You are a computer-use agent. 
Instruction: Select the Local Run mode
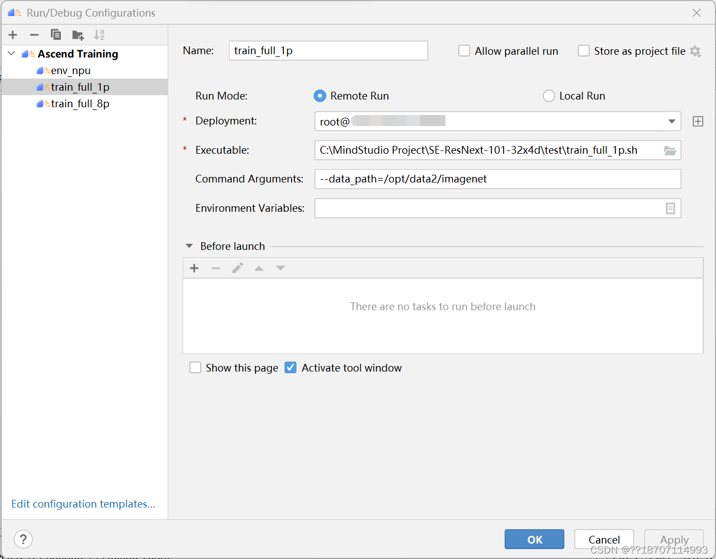pos(549,96)
